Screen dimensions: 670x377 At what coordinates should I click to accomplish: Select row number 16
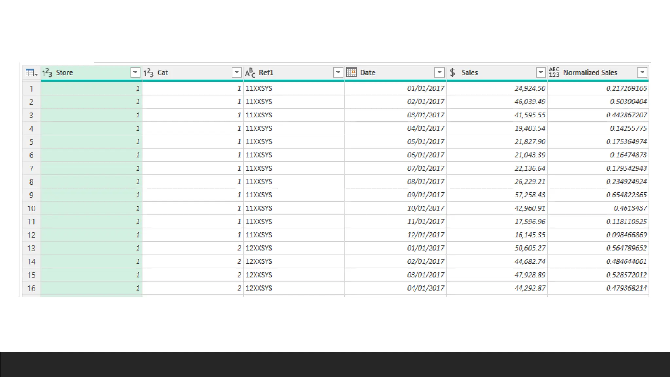31,288
